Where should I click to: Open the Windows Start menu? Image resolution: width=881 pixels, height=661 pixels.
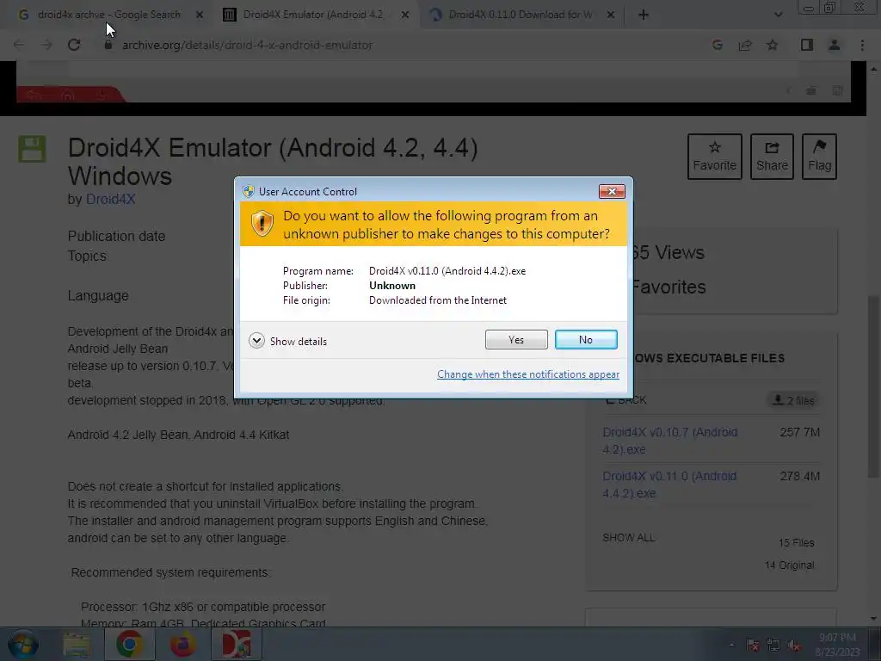click(23, 644)
